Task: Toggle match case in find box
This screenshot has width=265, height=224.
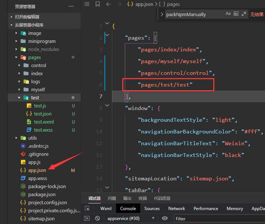Action: (228, 14)
